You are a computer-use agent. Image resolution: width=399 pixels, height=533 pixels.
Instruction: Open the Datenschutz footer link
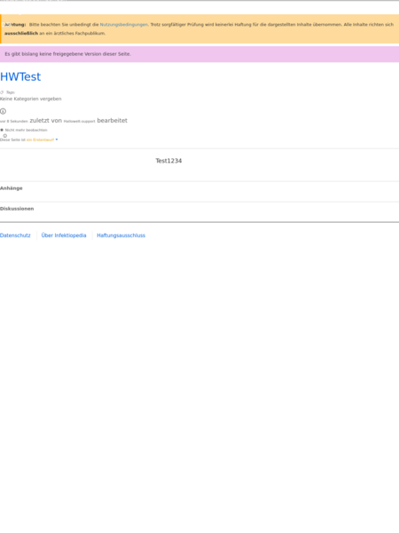point(15,235)
